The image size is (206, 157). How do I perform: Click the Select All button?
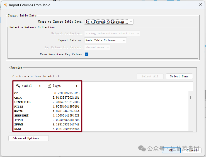(x=150, y=76)
